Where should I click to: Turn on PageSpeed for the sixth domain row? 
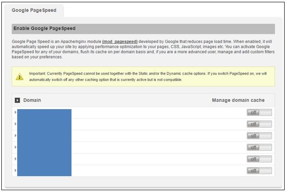(259, 171)
